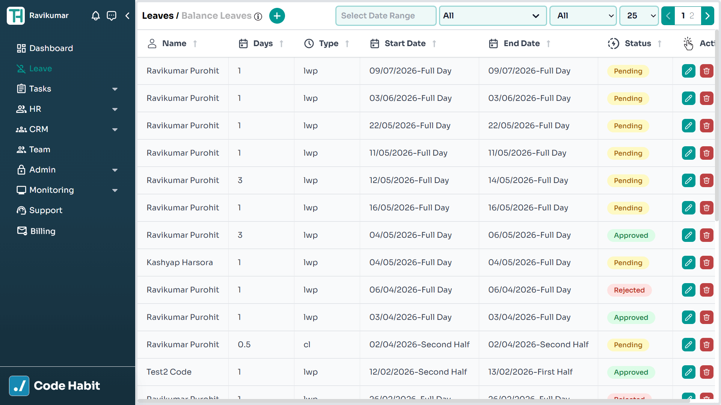
Task: Click the Approved status for Test2 Code
Action: (631, 372)
